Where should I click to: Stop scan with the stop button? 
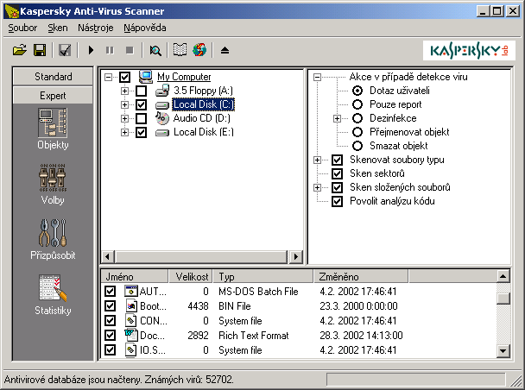[130, 51]
